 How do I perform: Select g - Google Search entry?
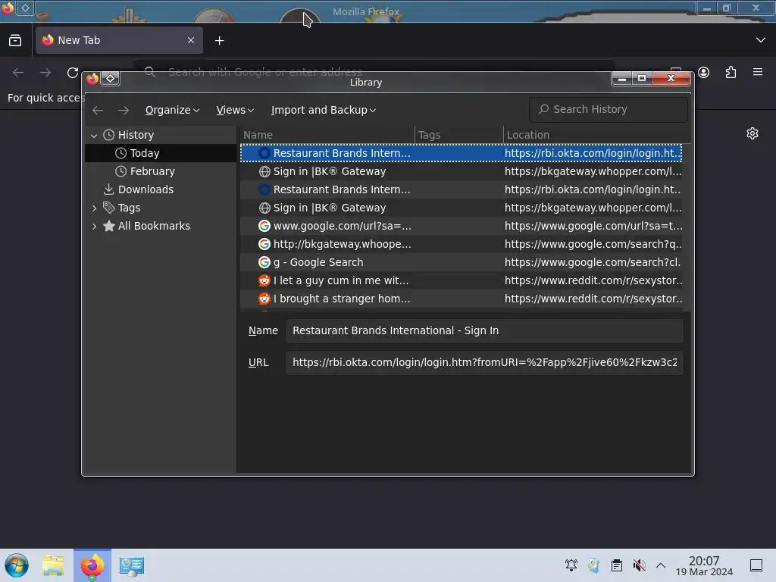[462, 262]
